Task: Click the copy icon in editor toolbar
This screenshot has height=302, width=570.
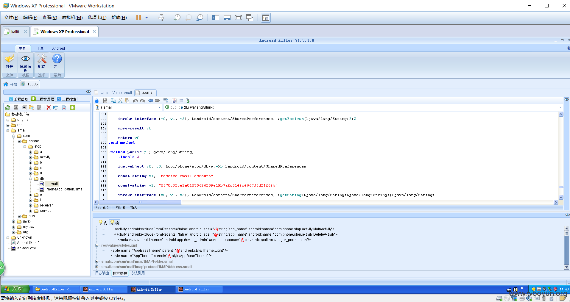Action: (x=113, y=101)
